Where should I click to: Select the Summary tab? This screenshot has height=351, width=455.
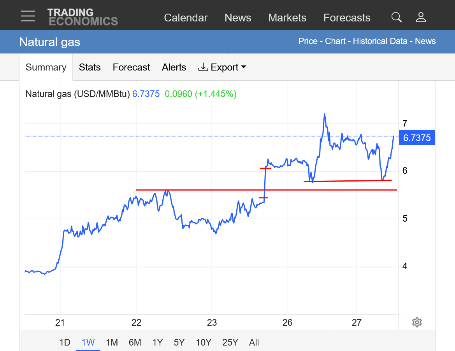click(46, 67)
